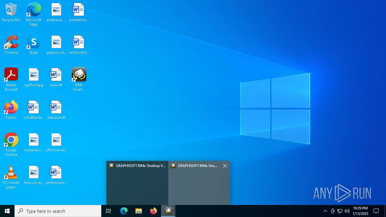Select the agoford.jpg file icon

click(33, 78)
